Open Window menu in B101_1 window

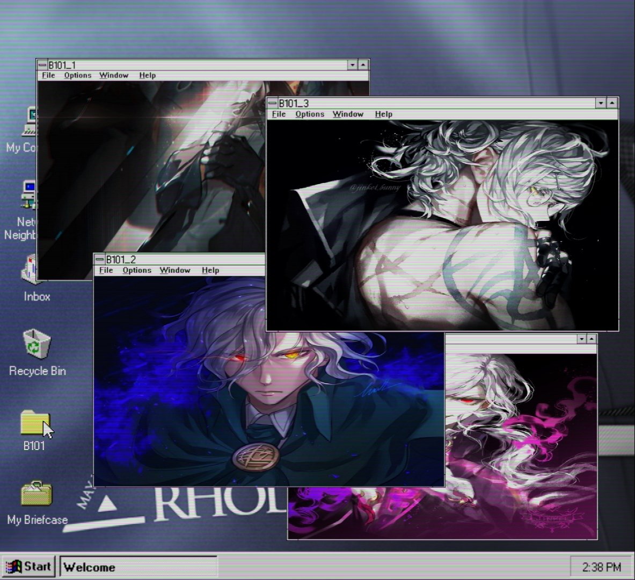tap(114, 75)
